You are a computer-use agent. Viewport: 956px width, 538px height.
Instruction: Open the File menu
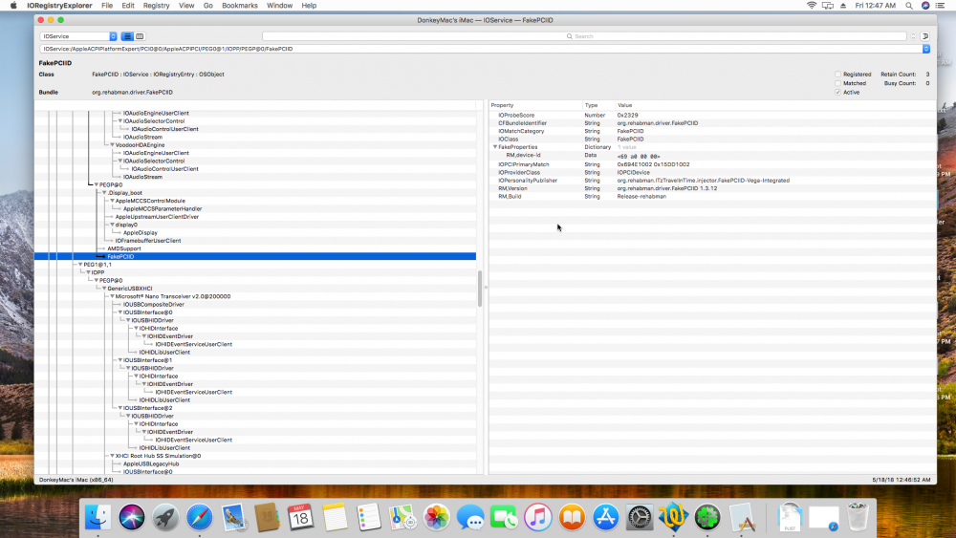coord(107,6)
